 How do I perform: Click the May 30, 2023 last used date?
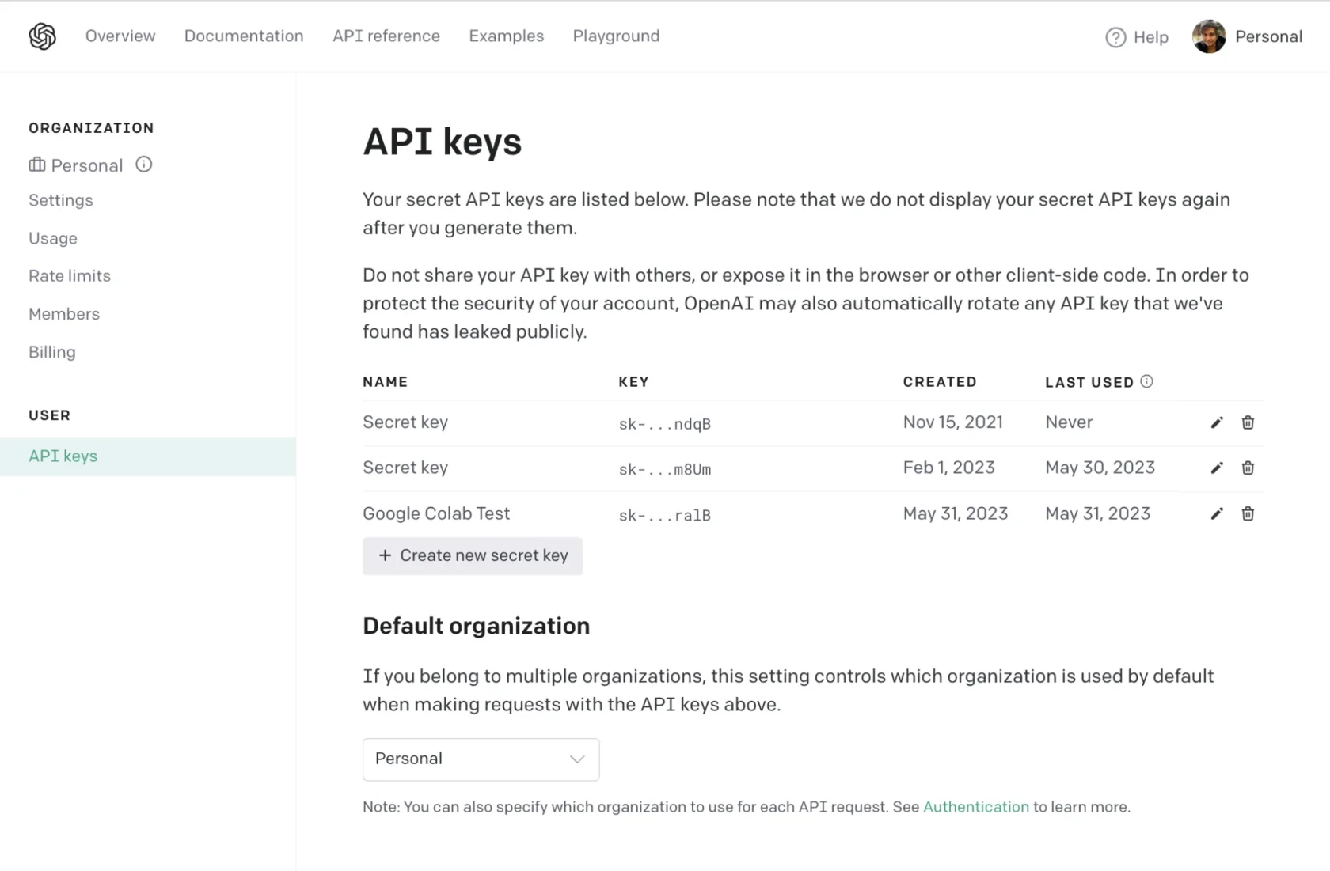click(1100, 468)
